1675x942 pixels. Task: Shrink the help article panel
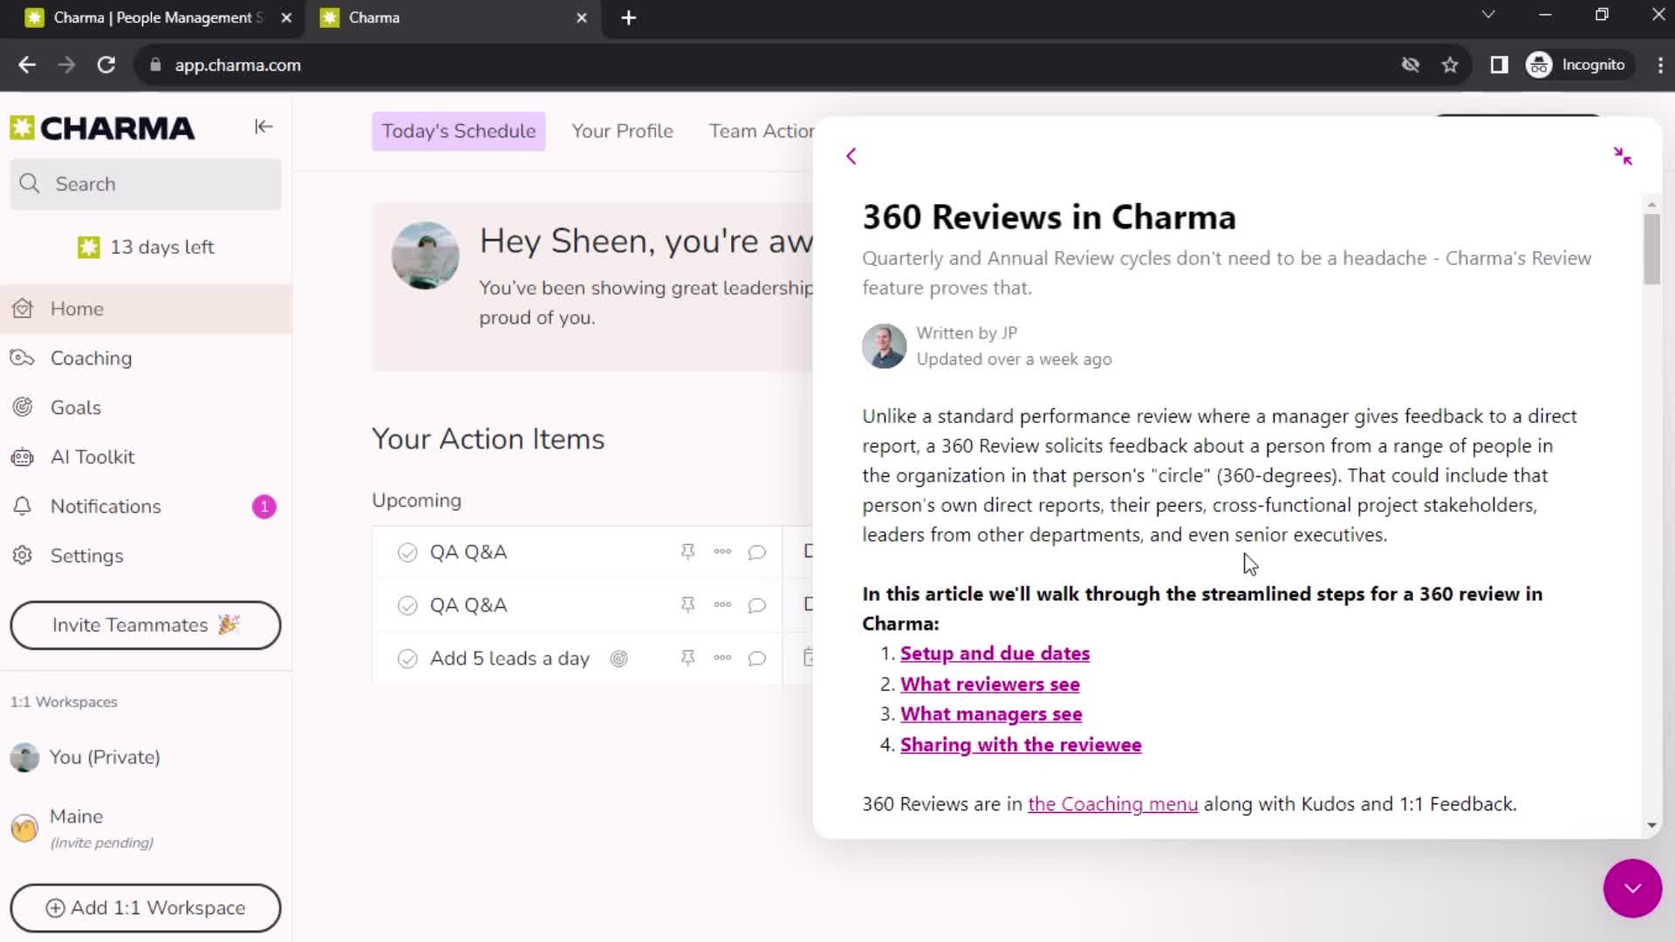pyautogui.click(x=1623, y=156)
